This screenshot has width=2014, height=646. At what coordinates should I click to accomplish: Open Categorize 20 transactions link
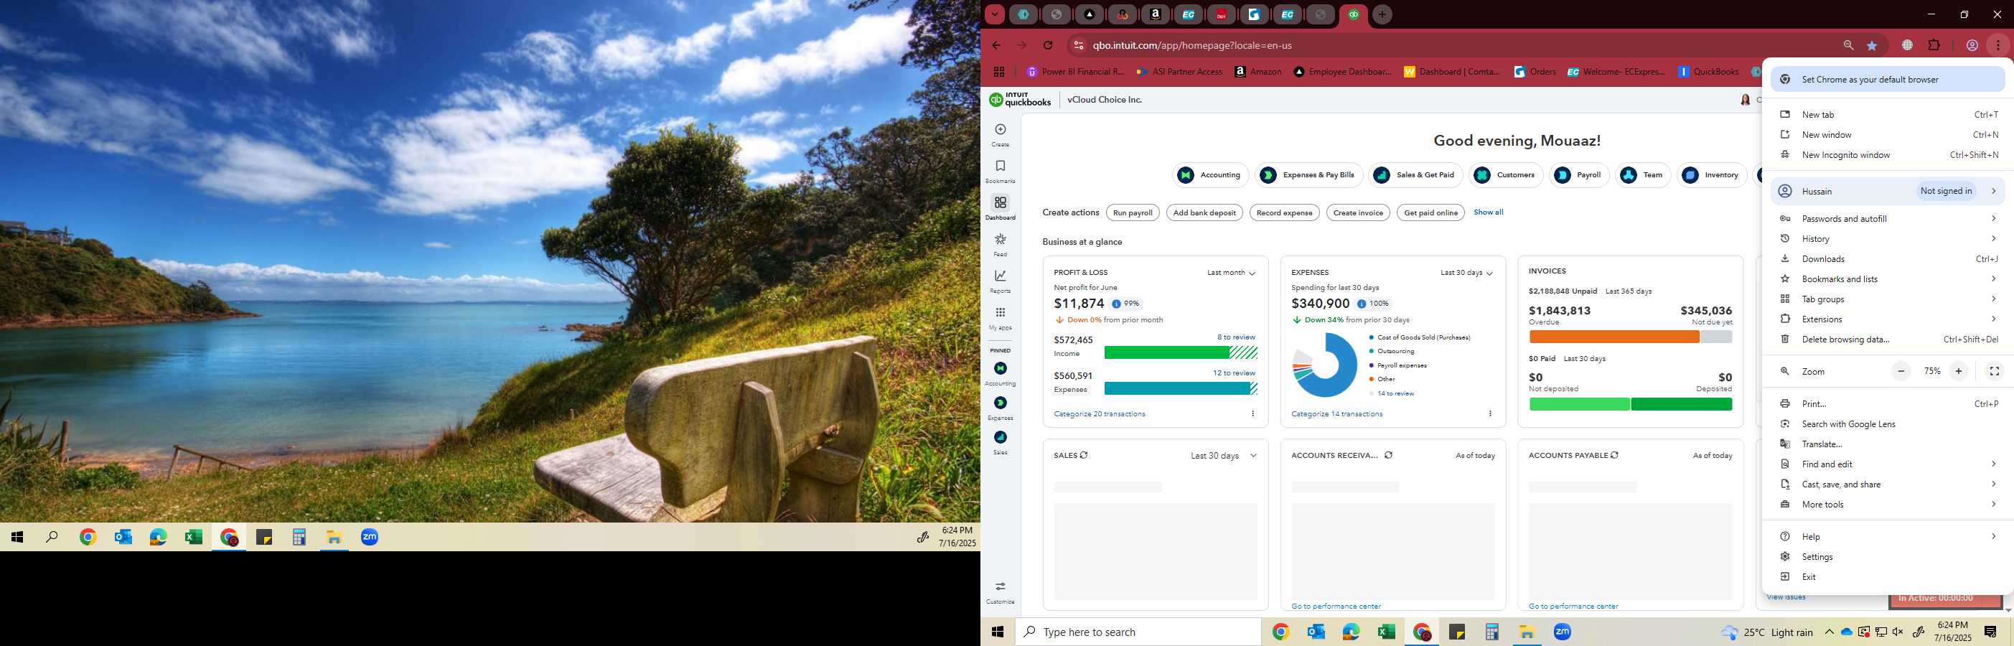pos(1100,413)
